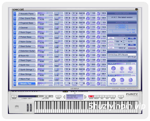Open voices dropdown for Distortion Guitar
This screenshot has height=121, width=150.
(67, 50)
